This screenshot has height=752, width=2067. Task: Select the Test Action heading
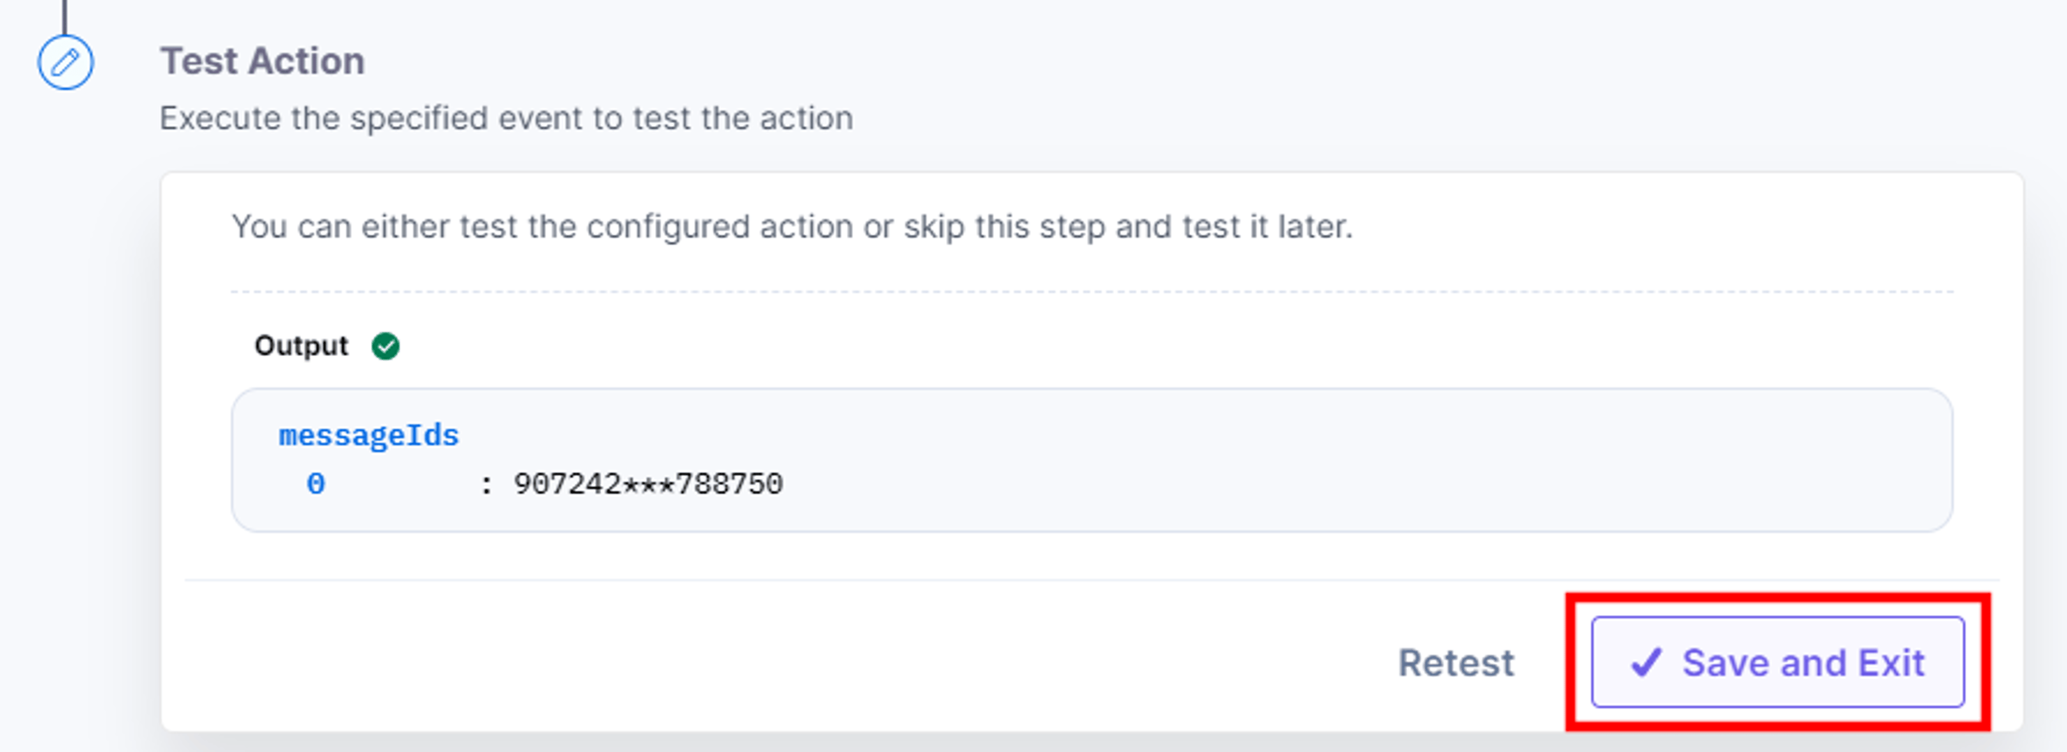pos(262,61)
